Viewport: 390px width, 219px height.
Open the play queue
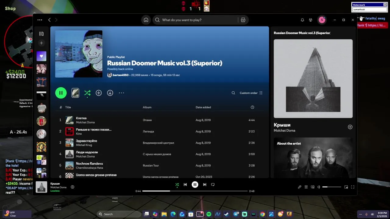coord(306,187)
